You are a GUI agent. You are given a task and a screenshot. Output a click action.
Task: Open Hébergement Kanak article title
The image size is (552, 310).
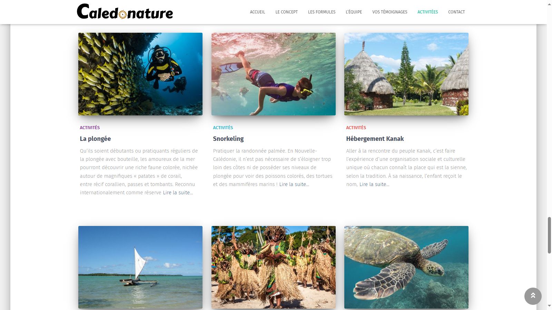[x=375, y=139]
